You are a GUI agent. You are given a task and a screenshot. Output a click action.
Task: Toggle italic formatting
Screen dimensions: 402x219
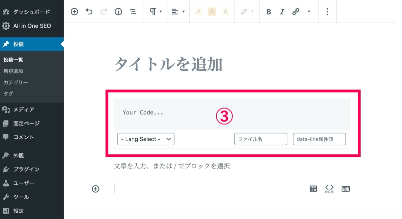(282, 12)
